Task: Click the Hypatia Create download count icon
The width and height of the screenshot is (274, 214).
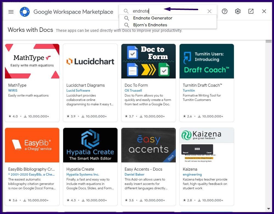Action: pos(83,200)
